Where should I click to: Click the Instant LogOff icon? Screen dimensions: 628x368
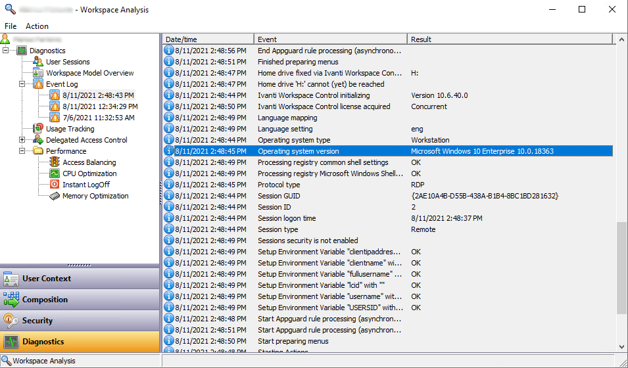pos(55,185)
